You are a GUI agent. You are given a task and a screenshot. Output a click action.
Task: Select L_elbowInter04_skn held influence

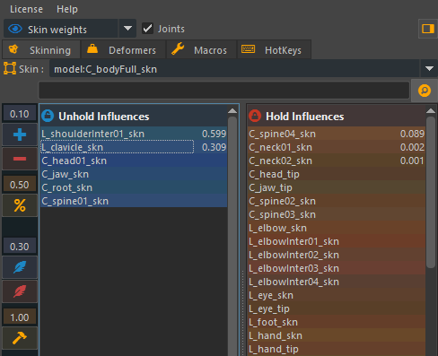point(337,282)
